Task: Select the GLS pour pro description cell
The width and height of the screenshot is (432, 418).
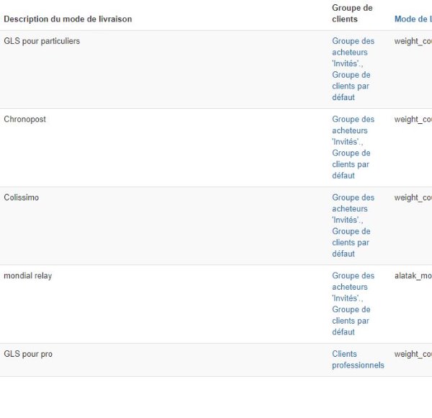Action: (x=28, y=354)
